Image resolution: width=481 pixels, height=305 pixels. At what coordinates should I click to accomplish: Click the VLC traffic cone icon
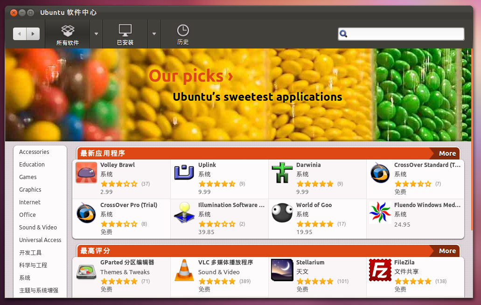click(x=184, y=270)
